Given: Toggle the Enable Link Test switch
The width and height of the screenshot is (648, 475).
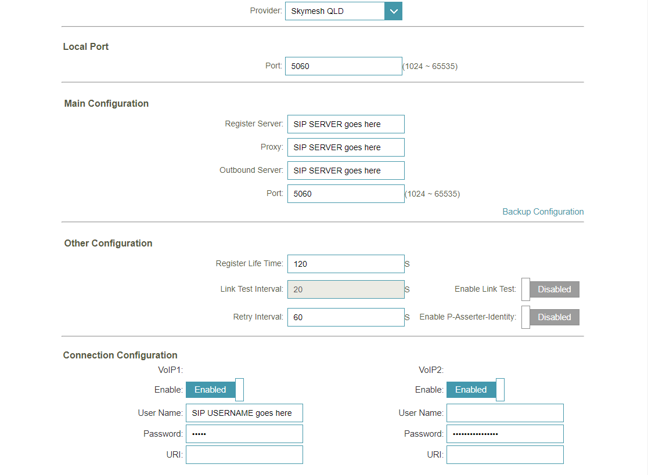Looking at the screenshot, I should click(x=550, y=289).
